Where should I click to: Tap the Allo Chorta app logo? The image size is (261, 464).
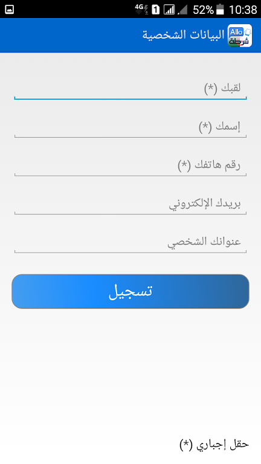pyautogui.click(x=240, y=36)
